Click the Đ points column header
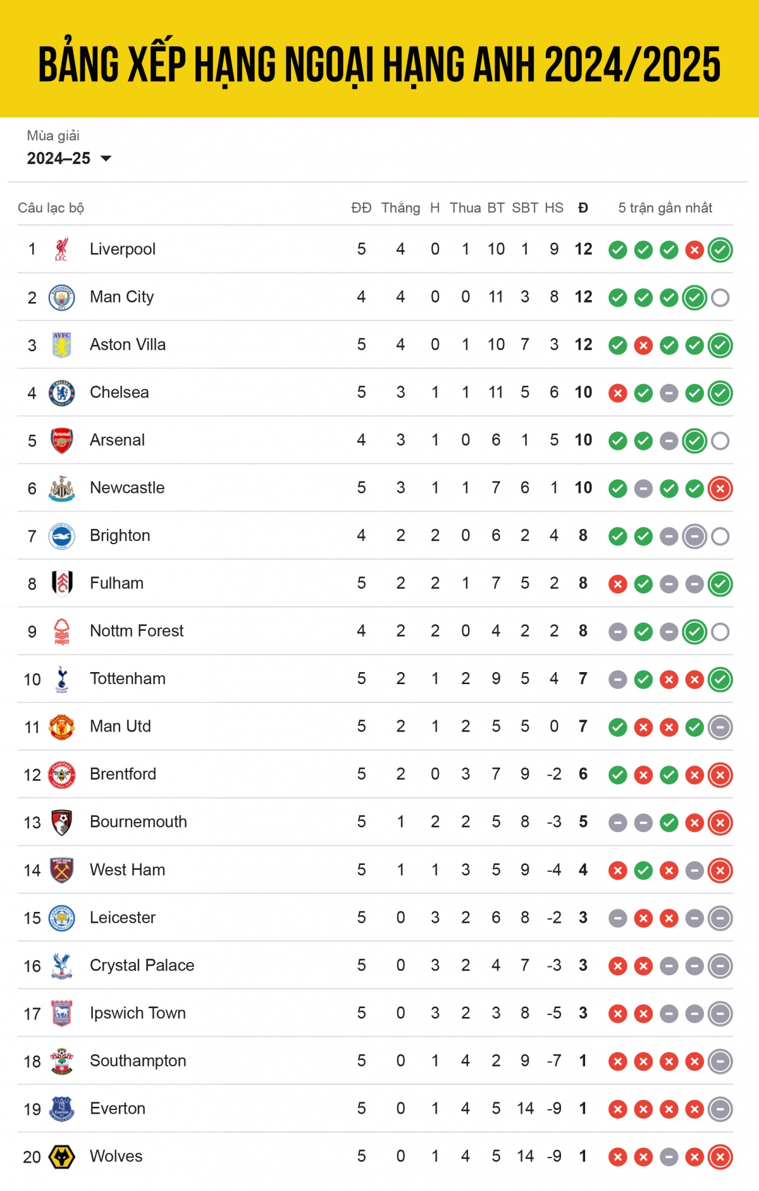This screenshot has height=1191, width=759. point(583,208)
